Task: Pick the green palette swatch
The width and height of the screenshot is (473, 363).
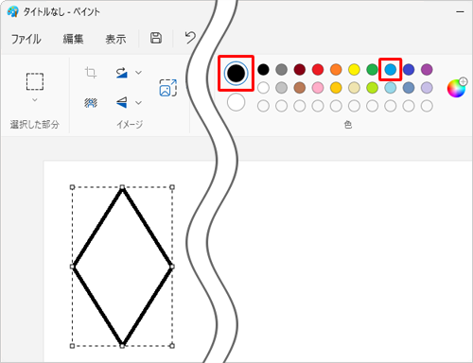Action: pyautogui.click(x=372, y=69)
